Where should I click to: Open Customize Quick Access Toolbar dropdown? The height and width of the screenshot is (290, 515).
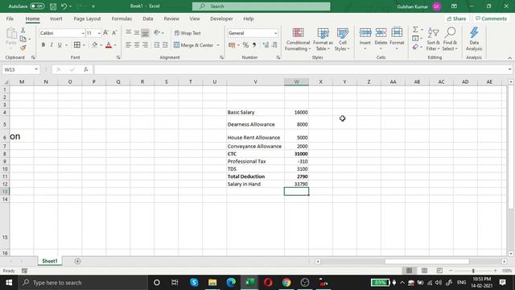coord(93,6)
